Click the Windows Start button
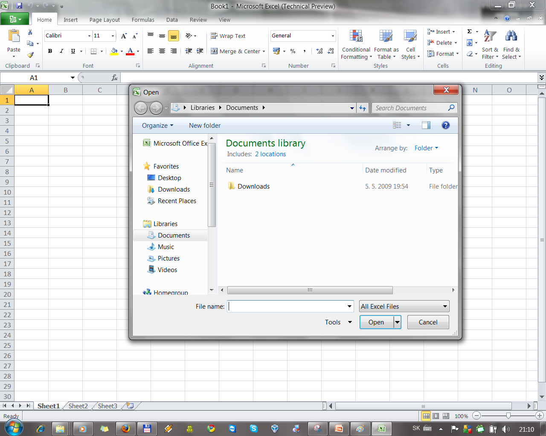The width and height of the screenshot is (546, 436). point(14,427)
